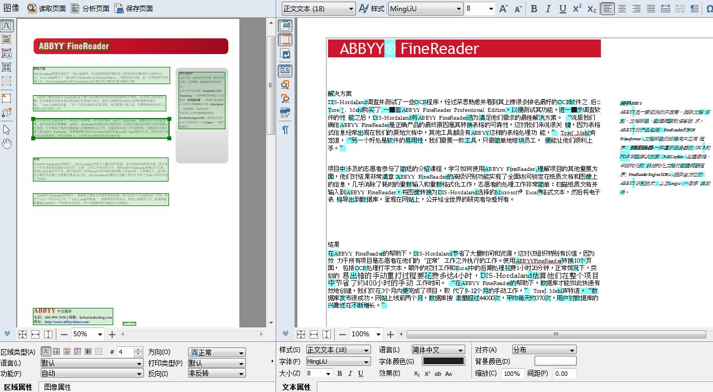Select the image region drawing tool
713x392 pixels.
8,40
